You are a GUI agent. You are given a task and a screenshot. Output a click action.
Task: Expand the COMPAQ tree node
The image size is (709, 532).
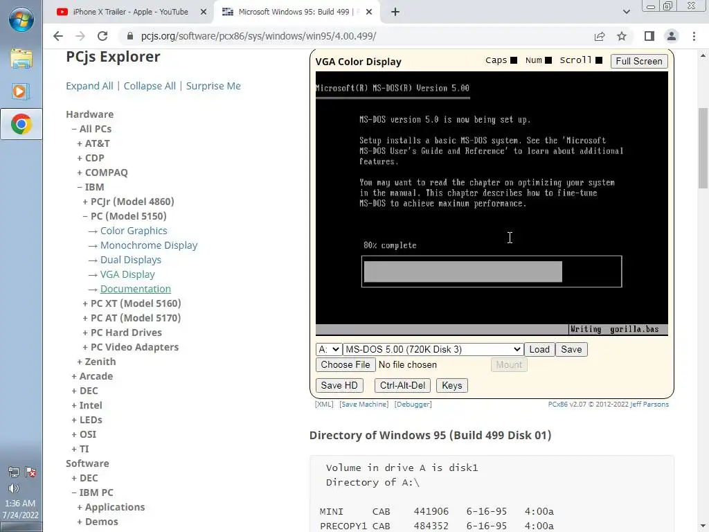point(102,172)
